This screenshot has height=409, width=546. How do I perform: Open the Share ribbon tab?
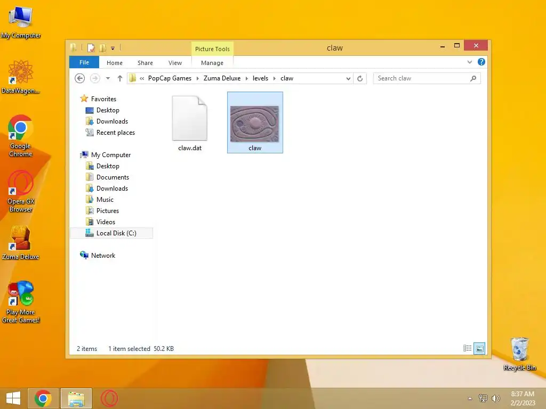click(x=145, y=63)
